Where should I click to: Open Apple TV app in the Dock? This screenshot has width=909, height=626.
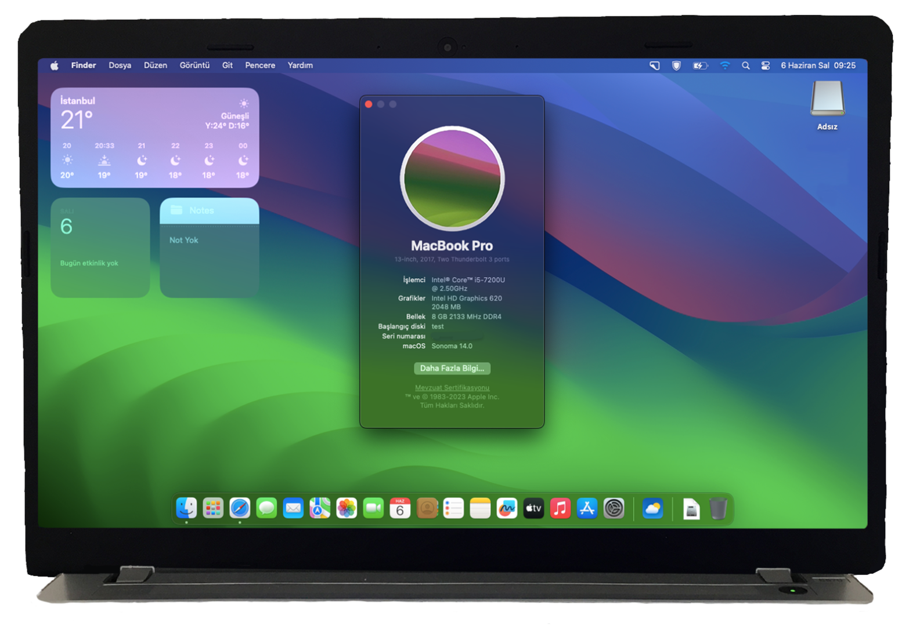point(533,508)
